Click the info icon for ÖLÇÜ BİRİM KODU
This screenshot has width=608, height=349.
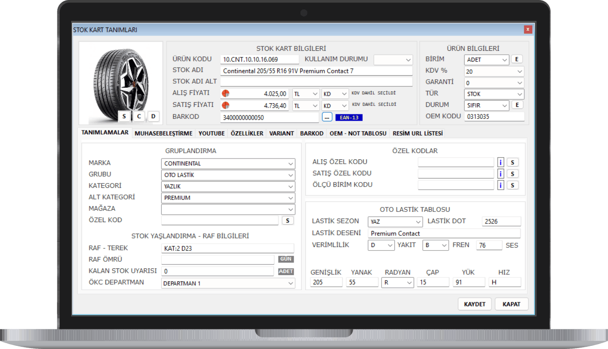point(500,185)
